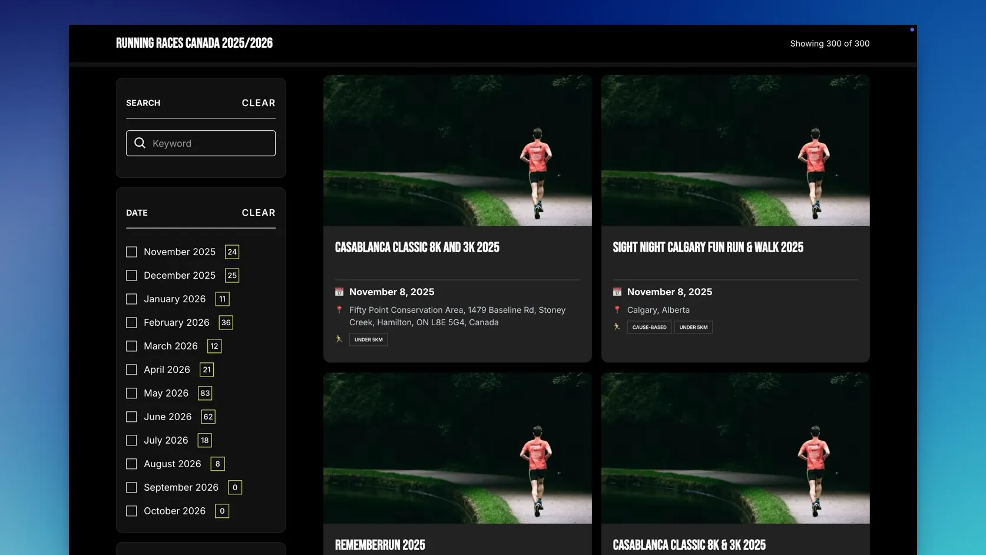
Task: Click the Running Races Canada 2025/2026 heading
Action: click(194, 43)
